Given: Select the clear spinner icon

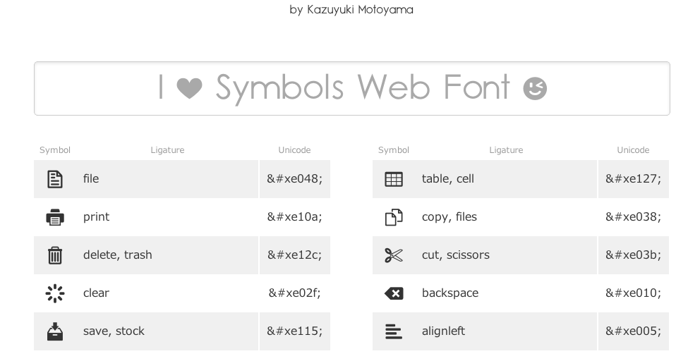Looking at the screenshot, I should coord(55,293).
